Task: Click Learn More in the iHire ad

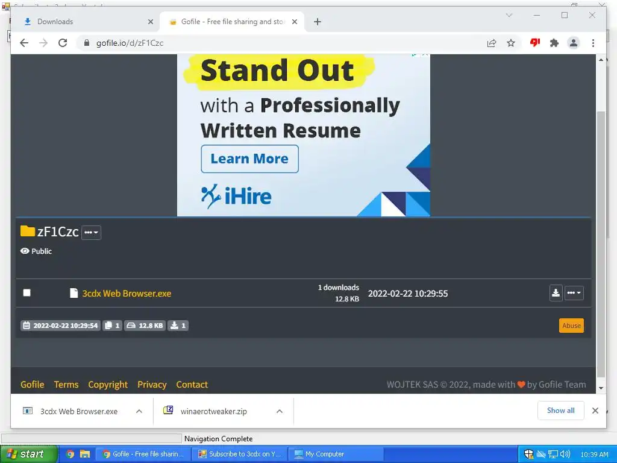Action: (x=249, y=159)
